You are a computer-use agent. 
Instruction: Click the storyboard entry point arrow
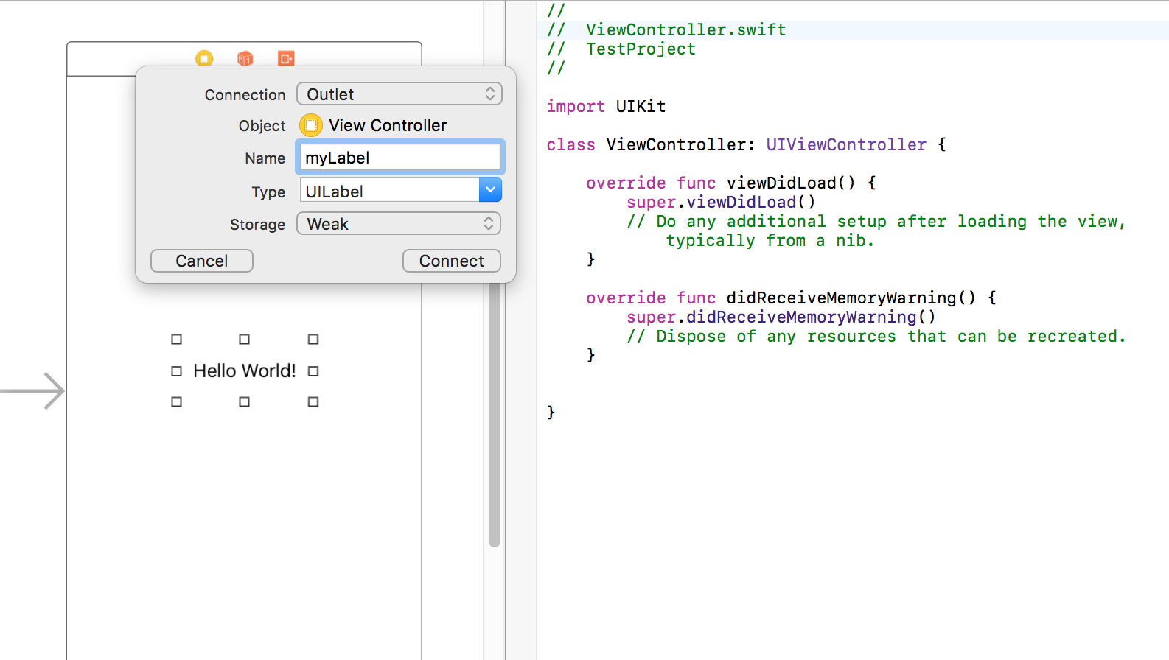point(32,390)
